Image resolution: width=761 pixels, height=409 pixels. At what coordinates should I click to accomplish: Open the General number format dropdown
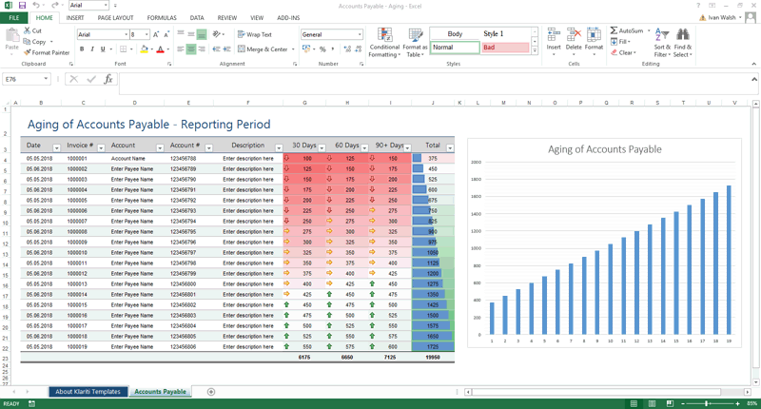360,34
